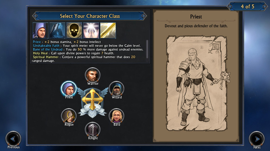Select the Warrior class portrait
The image size is (270, 151).
(x=93, y=75)
